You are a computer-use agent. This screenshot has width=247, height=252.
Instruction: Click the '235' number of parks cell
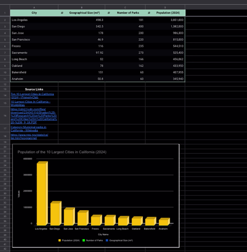point(125,46)
